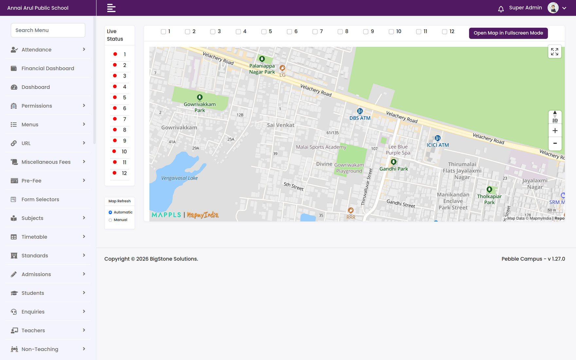Click the Dashboard gauge icon
Image resolution: width=576 pixels, height=360 pixels.
pos(14,87)
